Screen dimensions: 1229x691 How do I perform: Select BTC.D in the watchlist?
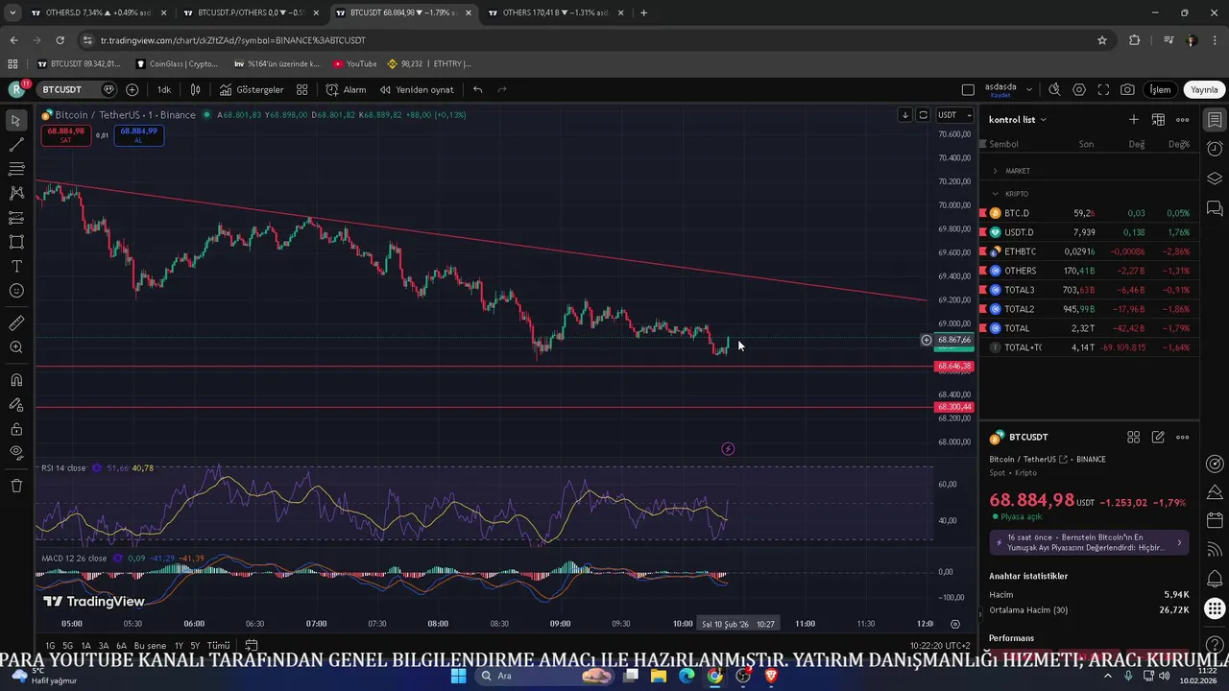coord(1089,213)
